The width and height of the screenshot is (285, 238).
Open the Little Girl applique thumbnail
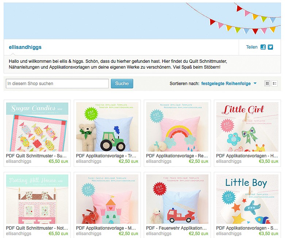click(247, 127)
